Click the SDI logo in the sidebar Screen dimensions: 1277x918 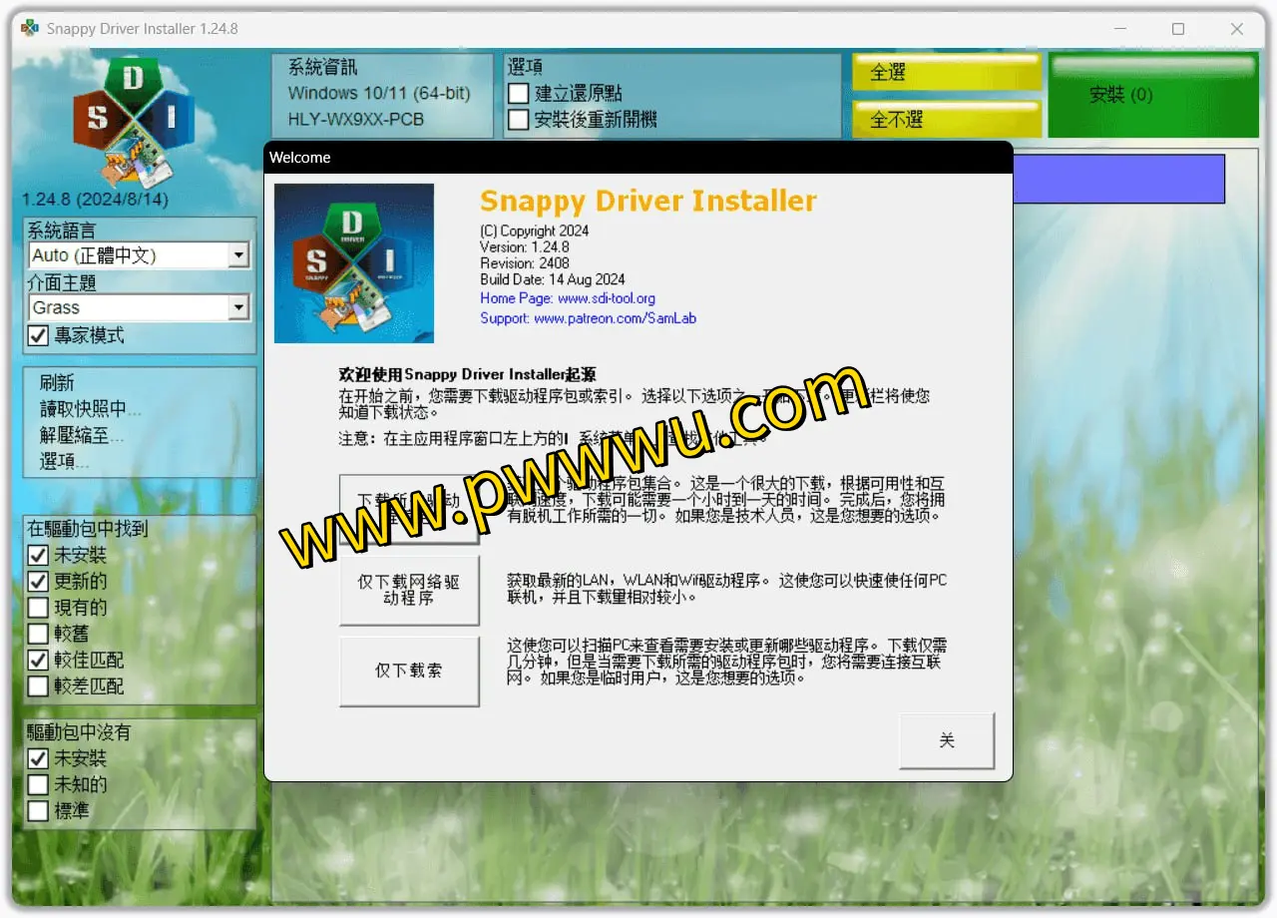[134, 120]
